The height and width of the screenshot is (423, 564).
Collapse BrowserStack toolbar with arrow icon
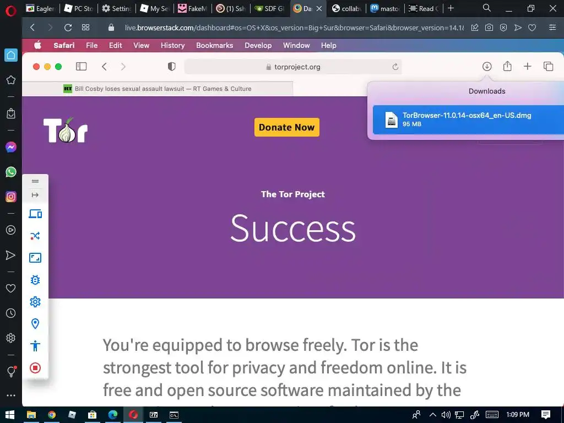35,195
